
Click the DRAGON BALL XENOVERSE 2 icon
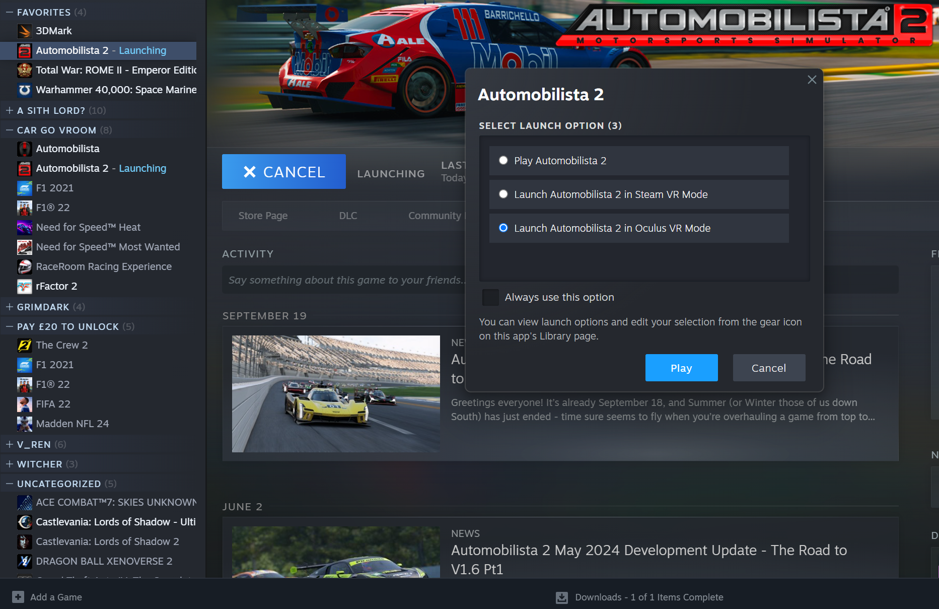click(x=24, y=562)
